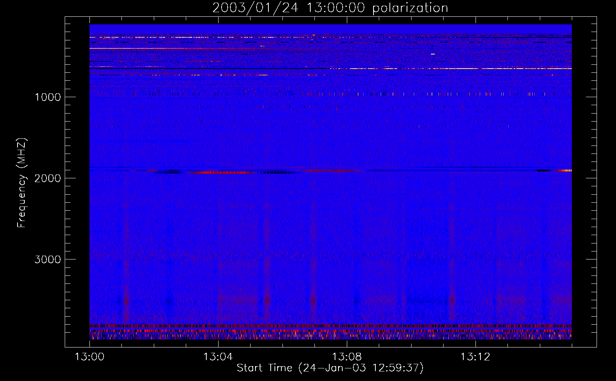Viewport: 616px width, 381px height.
Task: Select the '1000' frequency axis label
Action: click(x=48, y=97)
